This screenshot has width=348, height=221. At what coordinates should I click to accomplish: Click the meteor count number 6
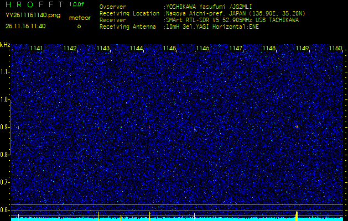coord(79,26)
